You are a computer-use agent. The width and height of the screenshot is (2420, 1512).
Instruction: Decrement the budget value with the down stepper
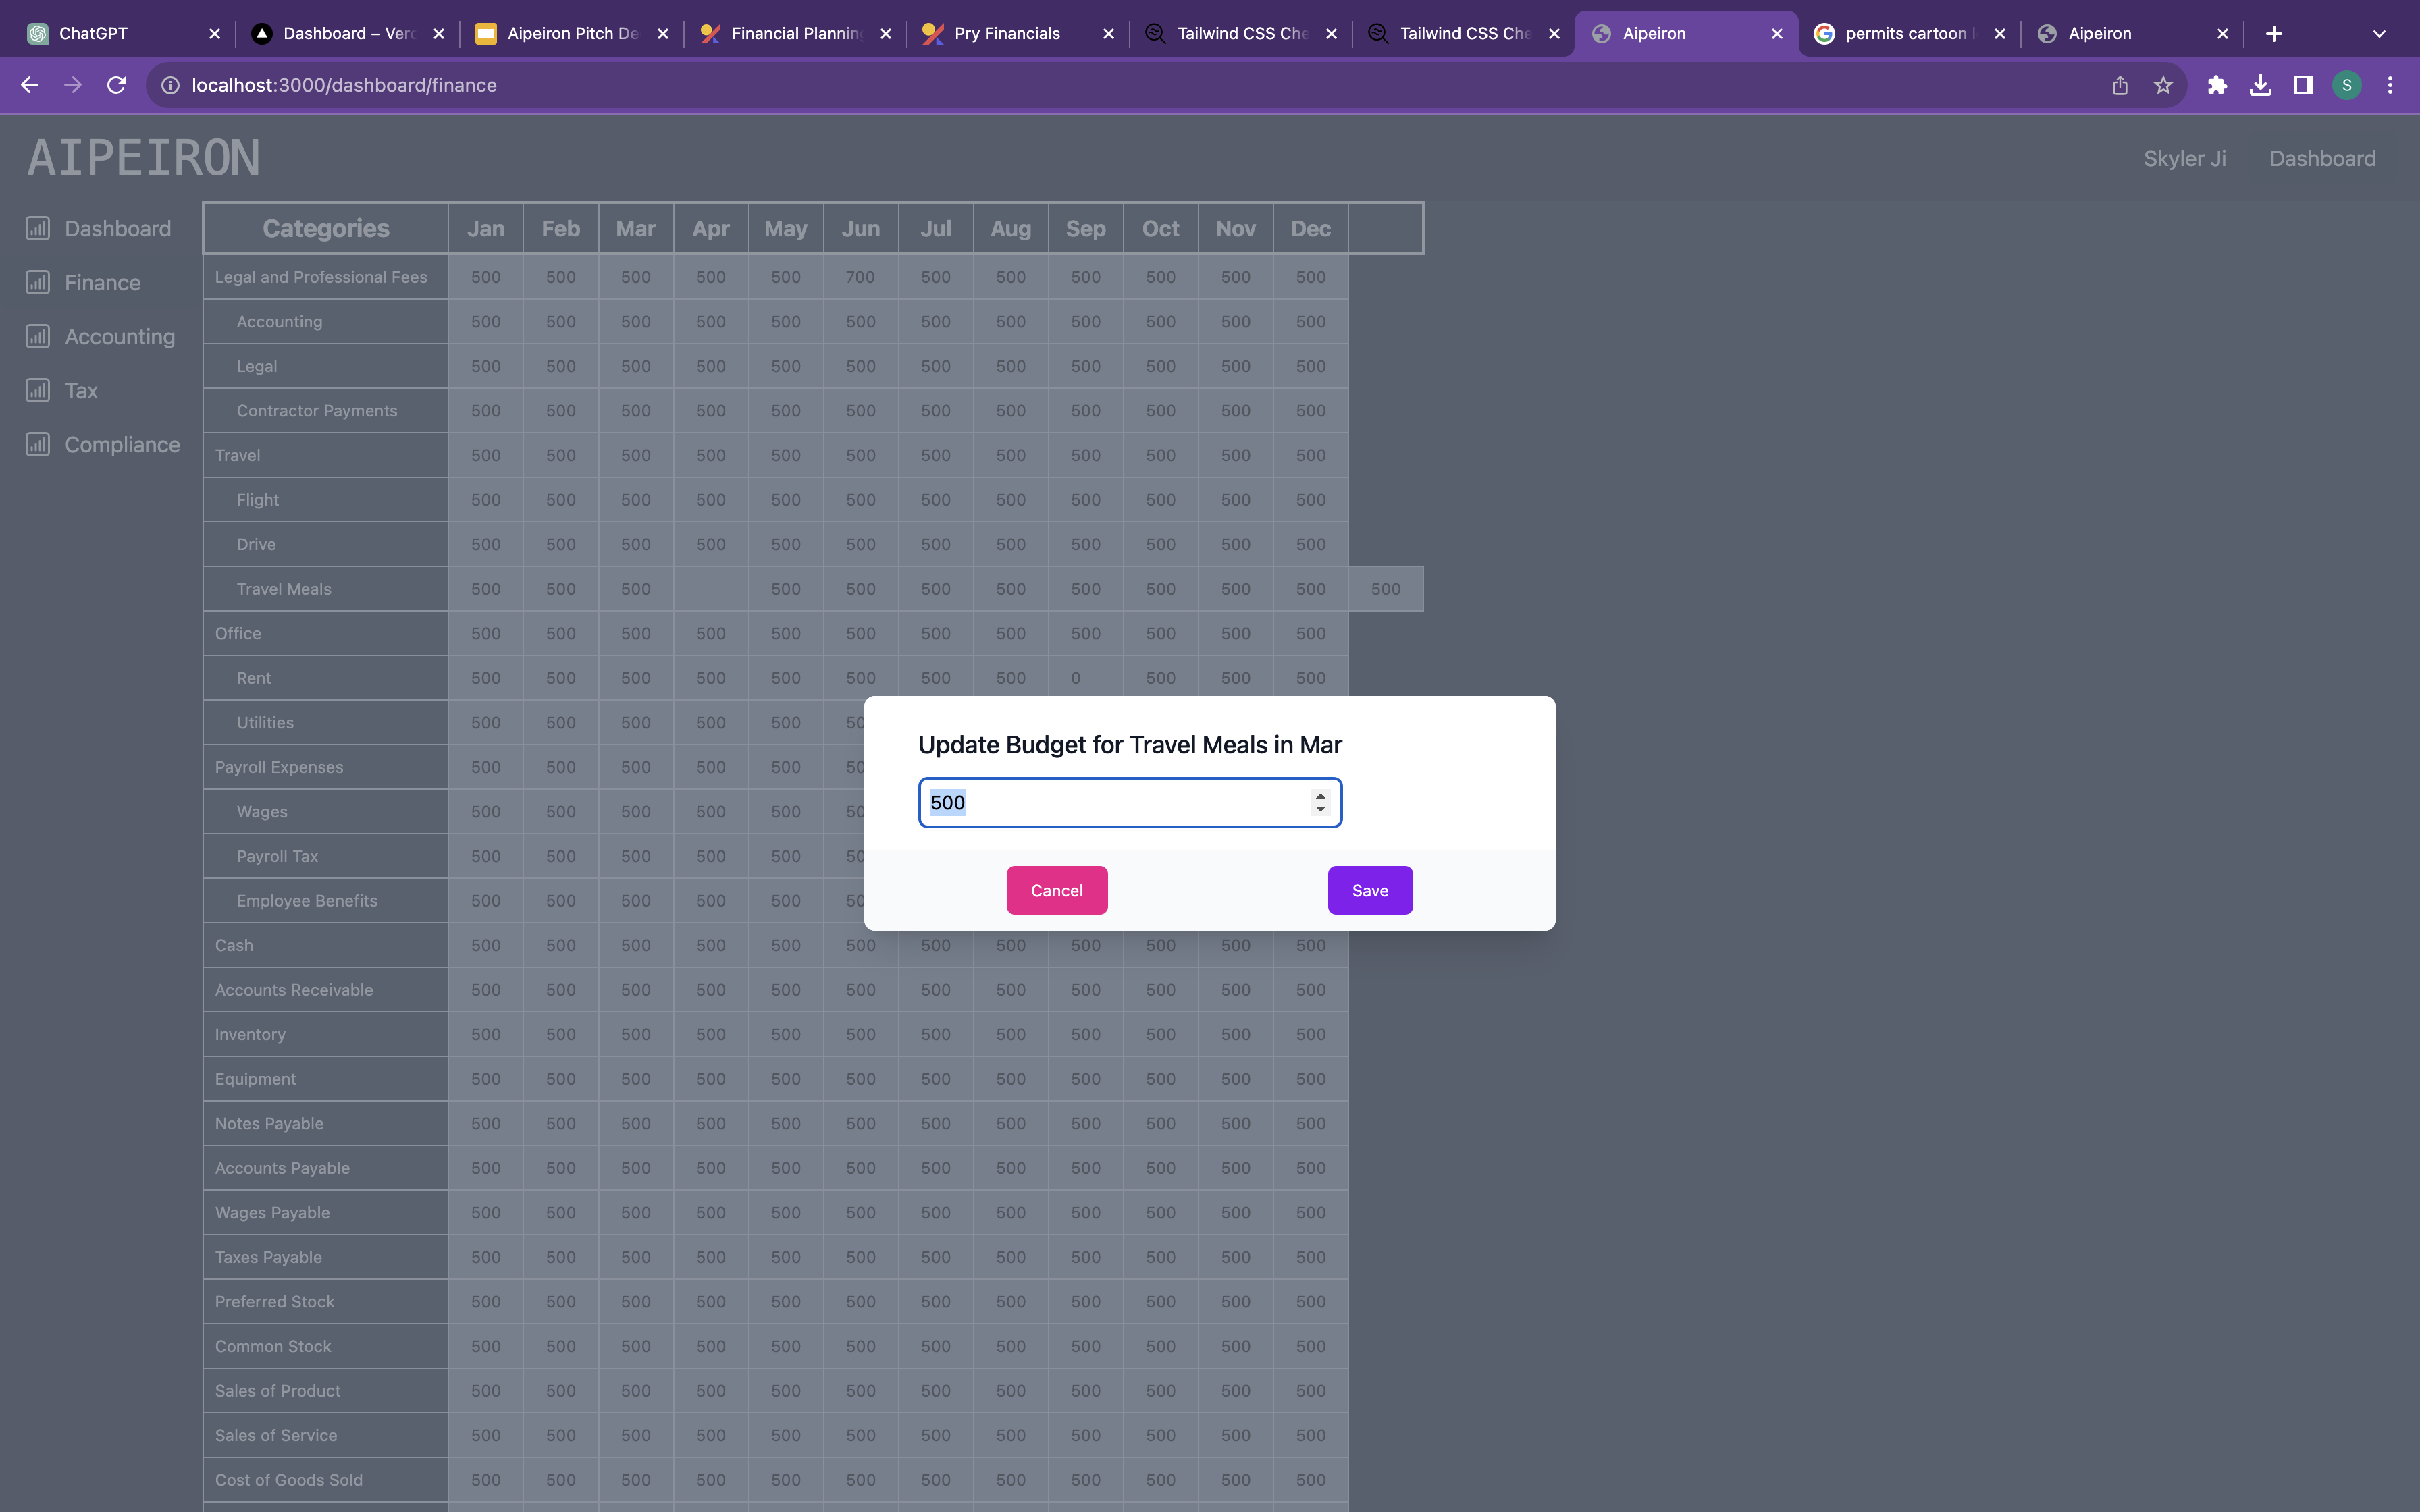click(x=1320, y=809)
